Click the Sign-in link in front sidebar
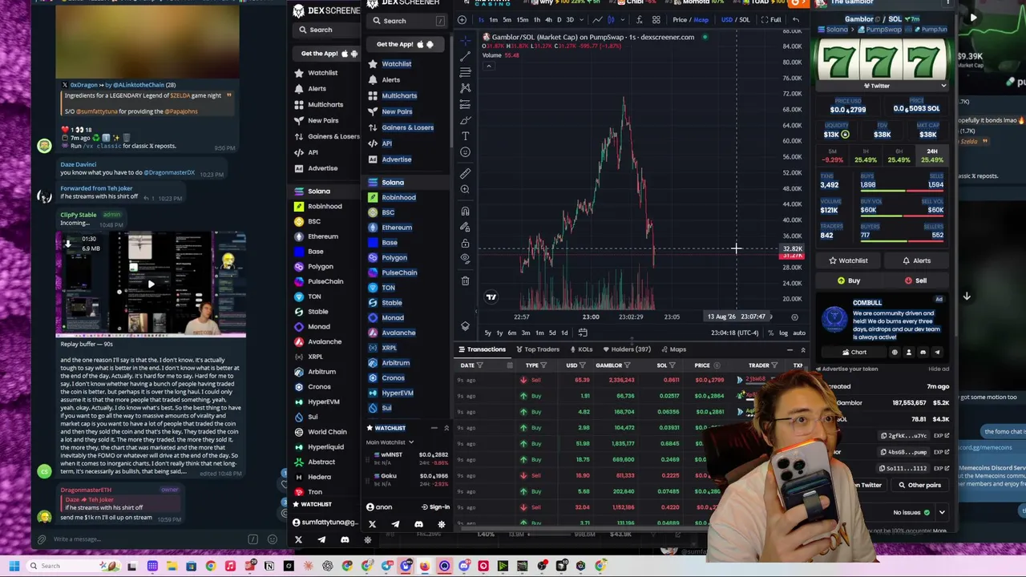The height and width of the screenshot is (577, 1026). 434,507
